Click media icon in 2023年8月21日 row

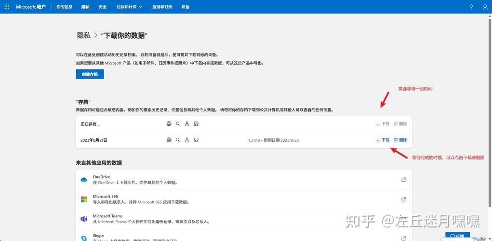tap(196, 140)
